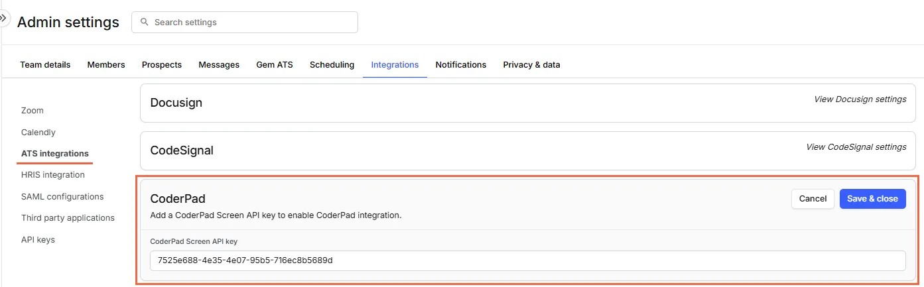Screen dimensions: 924x287
Task: Switch to the Members tab
Action: click(106, 65)
